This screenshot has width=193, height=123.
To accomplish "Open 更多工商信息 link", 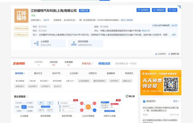I will click(127, 20).
